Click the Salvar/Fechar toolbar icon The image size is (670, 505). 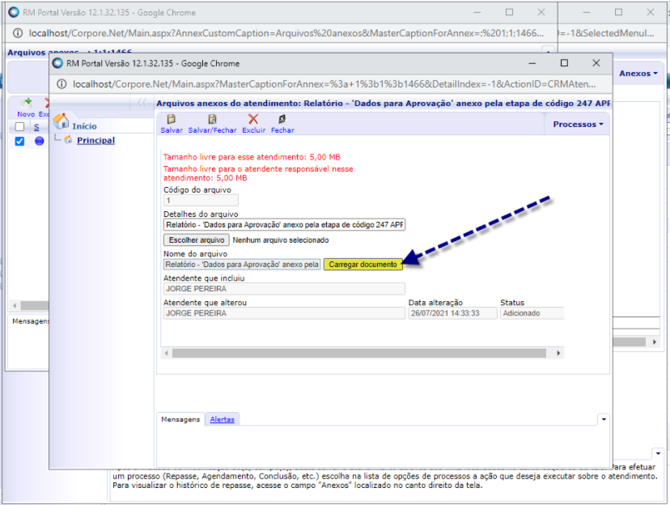(x=212, y=120)
